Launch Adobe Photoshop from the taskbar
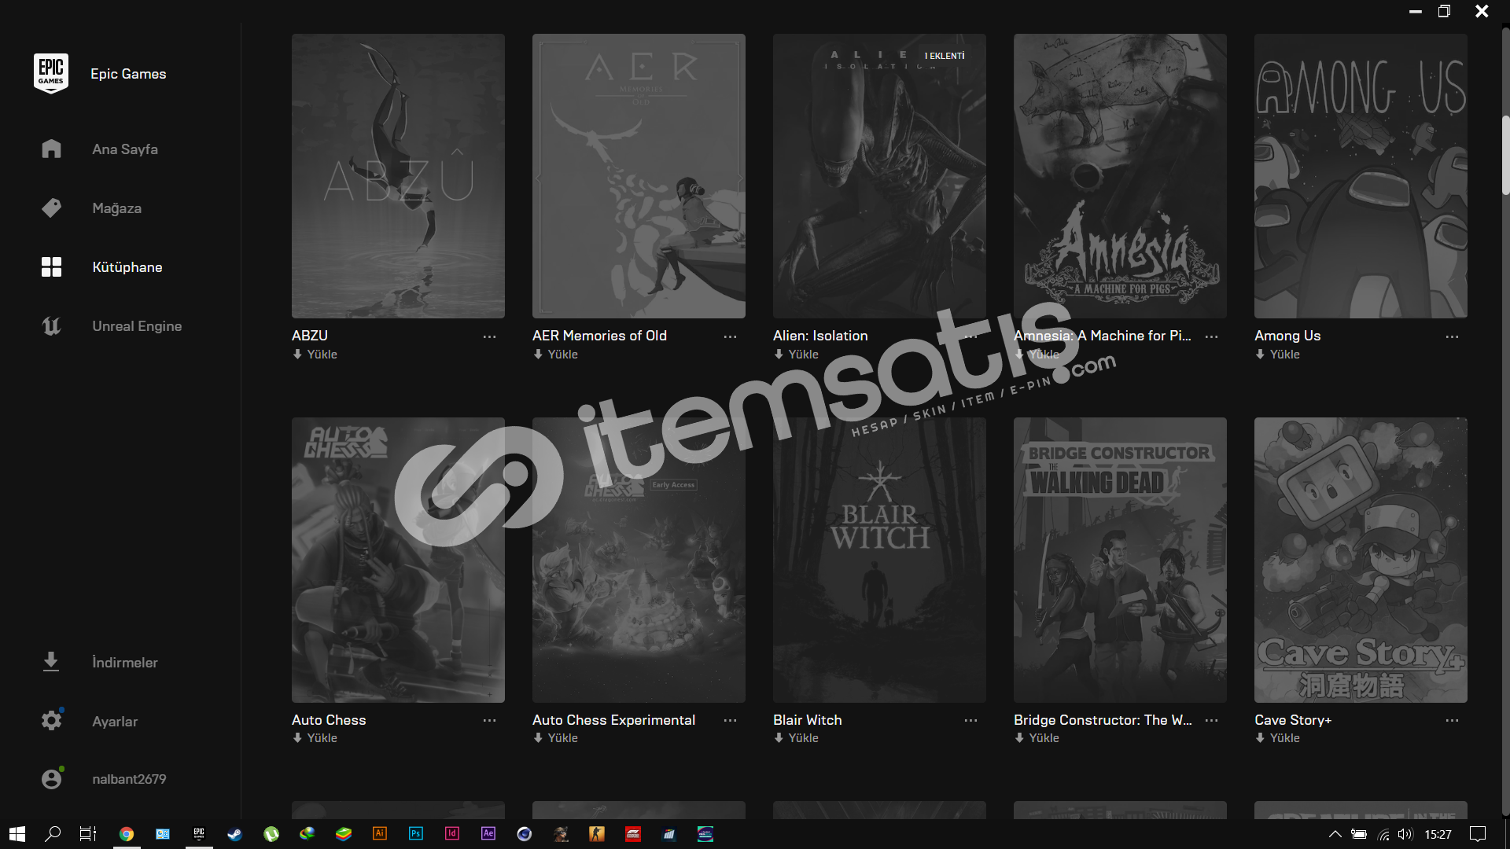 416,833
